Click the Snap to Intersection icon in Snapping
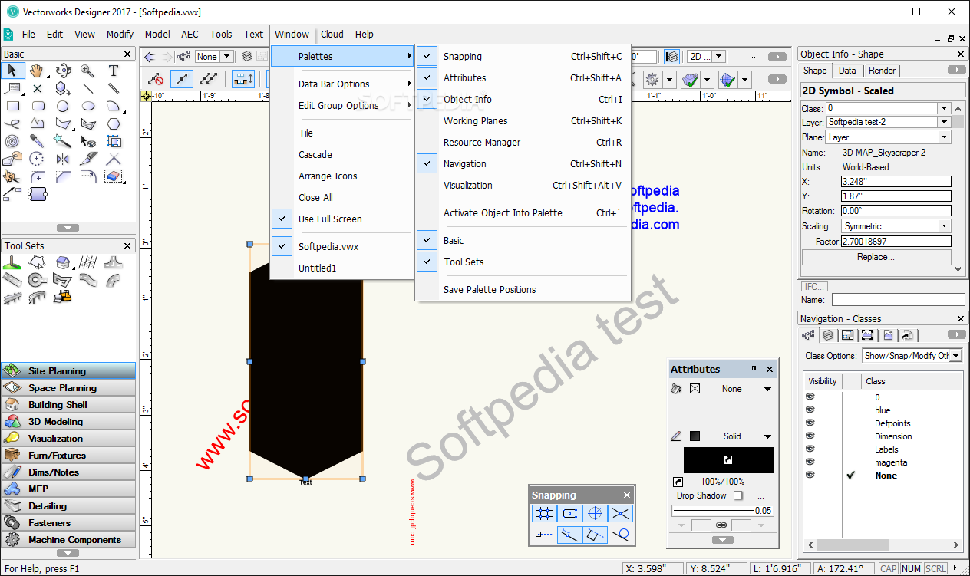Screen dimensions: 970x576 [x=620, y=514]
